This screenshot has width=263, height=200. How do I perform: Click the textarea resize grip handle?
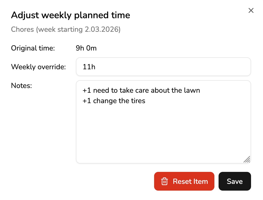pos(247,160)
